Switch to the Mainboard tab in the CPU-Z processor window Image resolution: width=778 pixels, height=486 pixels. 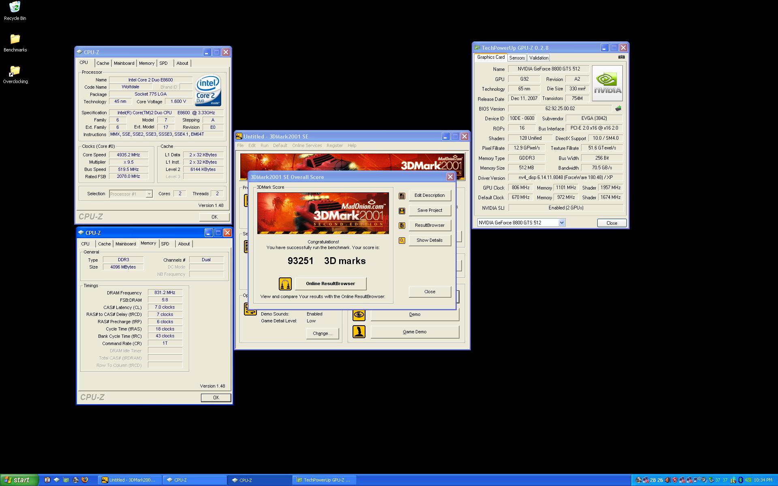pyautogui.click(x=124, y=63)
